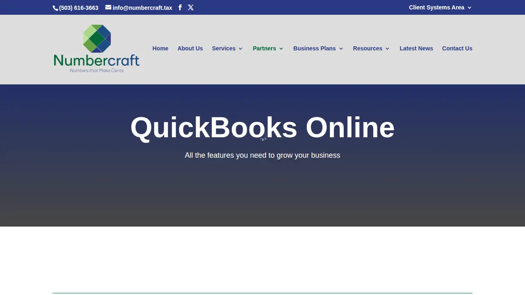Expand the Resources menu
This screenshot has width=525, height=295.
(x=371, y=48)
